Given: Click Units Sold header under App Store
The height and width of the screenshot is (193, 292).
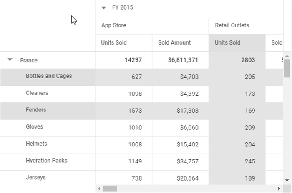Looking at the screenshot, I should [x=114, y=43].
